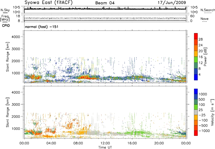Click the '28' Power colorbar tick value
Viewport: 215px width, 149px height.
point(200,39)
